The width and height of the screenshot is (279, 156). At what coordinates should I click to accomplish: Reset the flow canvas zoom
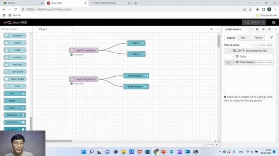click(x=213, y=145)
